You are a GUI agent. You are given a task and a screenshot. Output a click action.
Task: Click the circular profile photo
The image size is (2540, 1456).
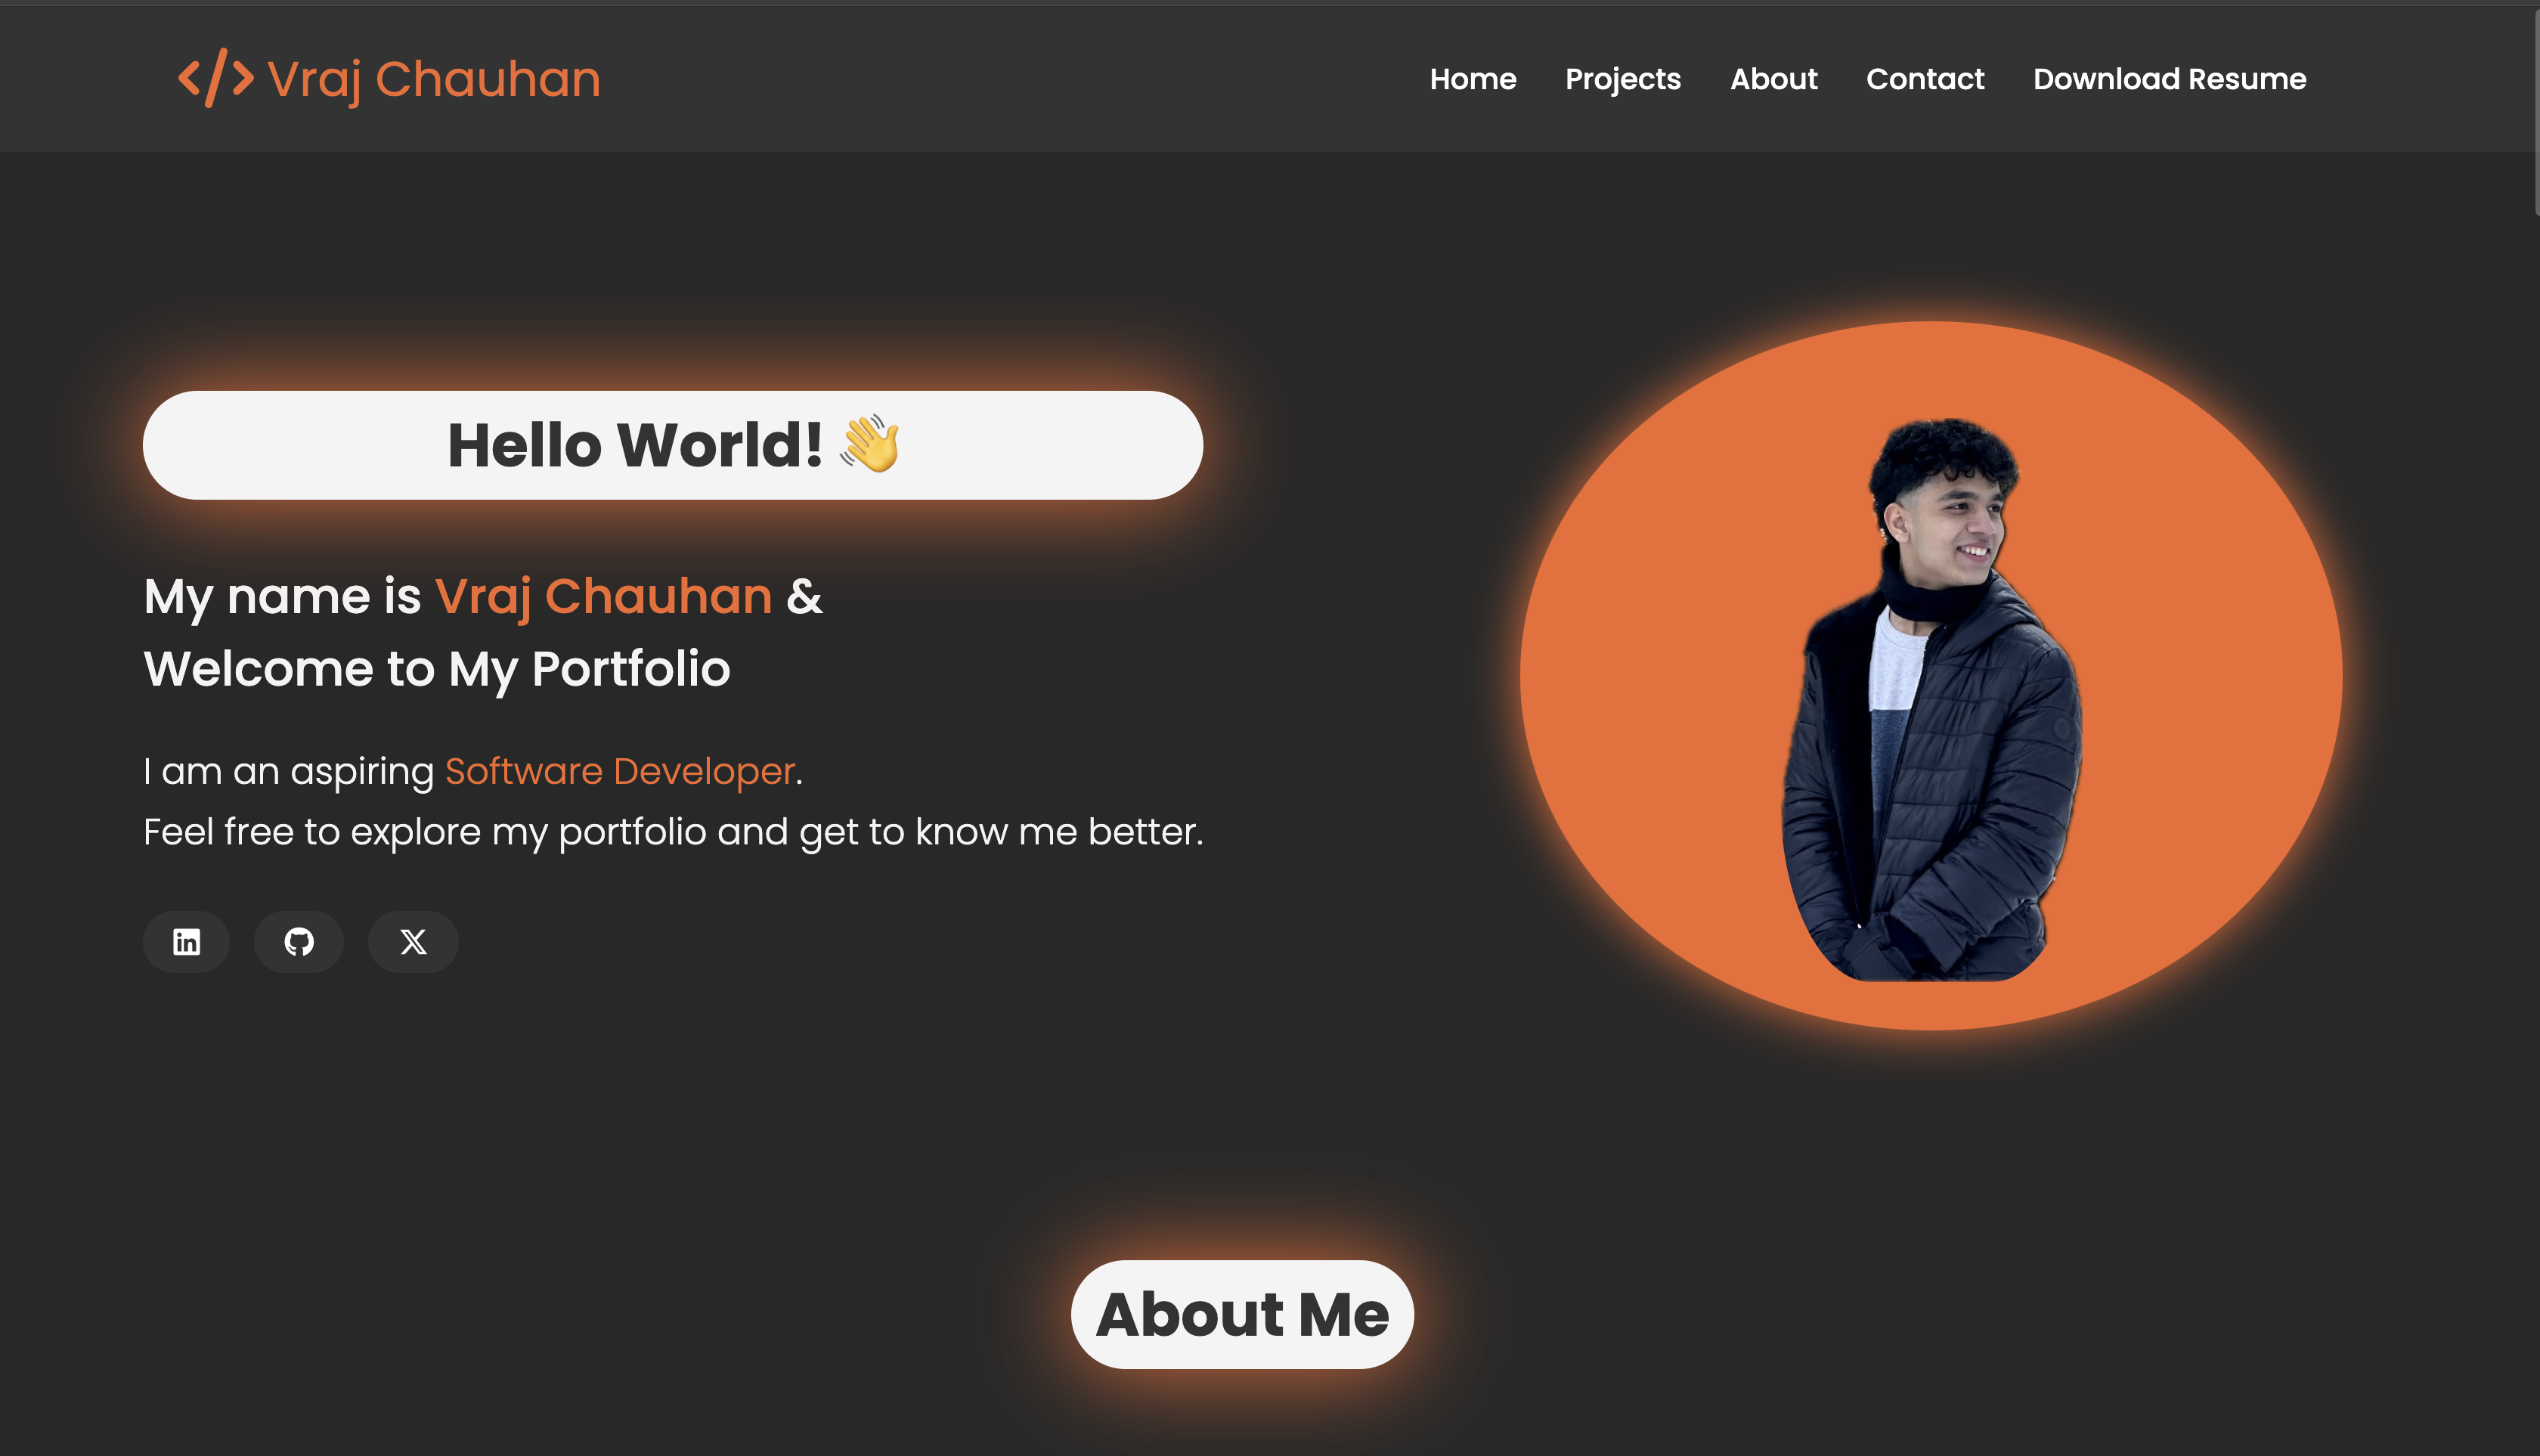1934,698
